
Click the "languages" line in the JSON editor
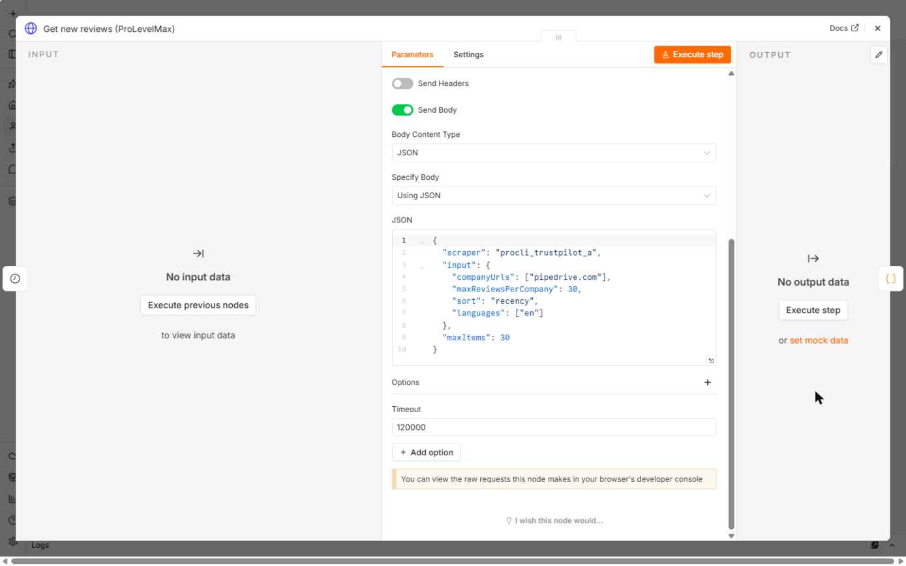point(498,314)
